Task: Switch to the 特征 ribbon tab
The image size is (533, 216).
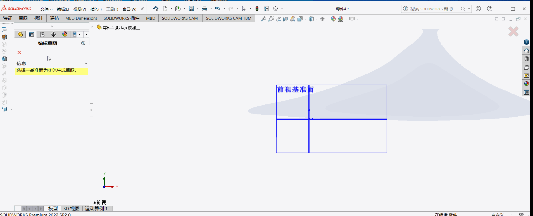Action: 8,18
